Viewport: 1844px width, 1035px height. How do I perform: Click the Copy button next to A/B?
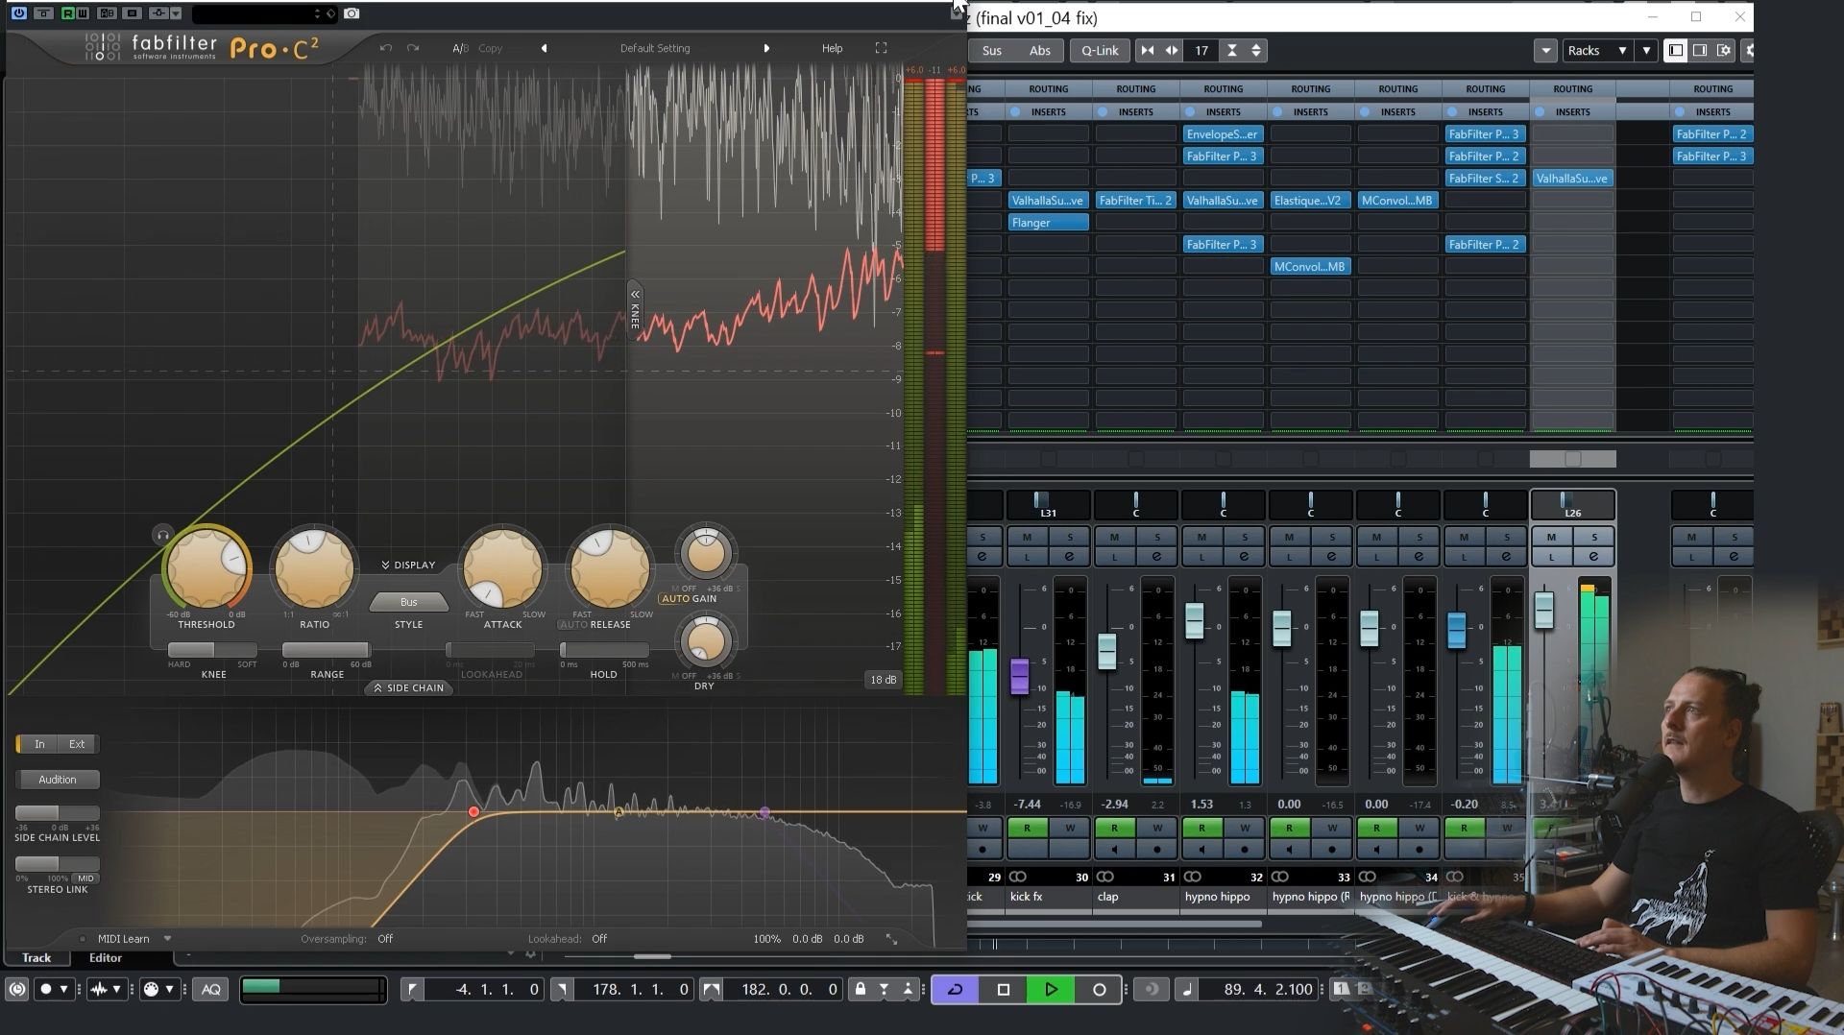(x=490, y=48)
